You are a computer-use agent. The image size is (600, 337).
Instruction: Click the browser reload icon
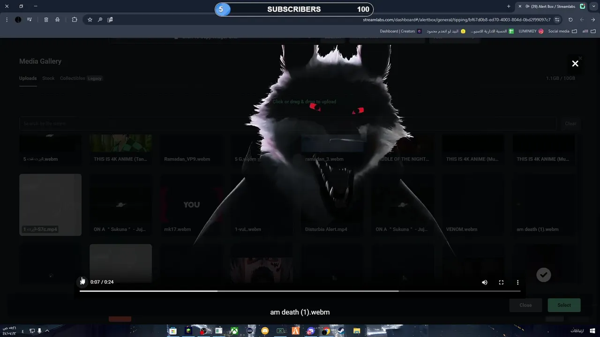coord(570,20)
